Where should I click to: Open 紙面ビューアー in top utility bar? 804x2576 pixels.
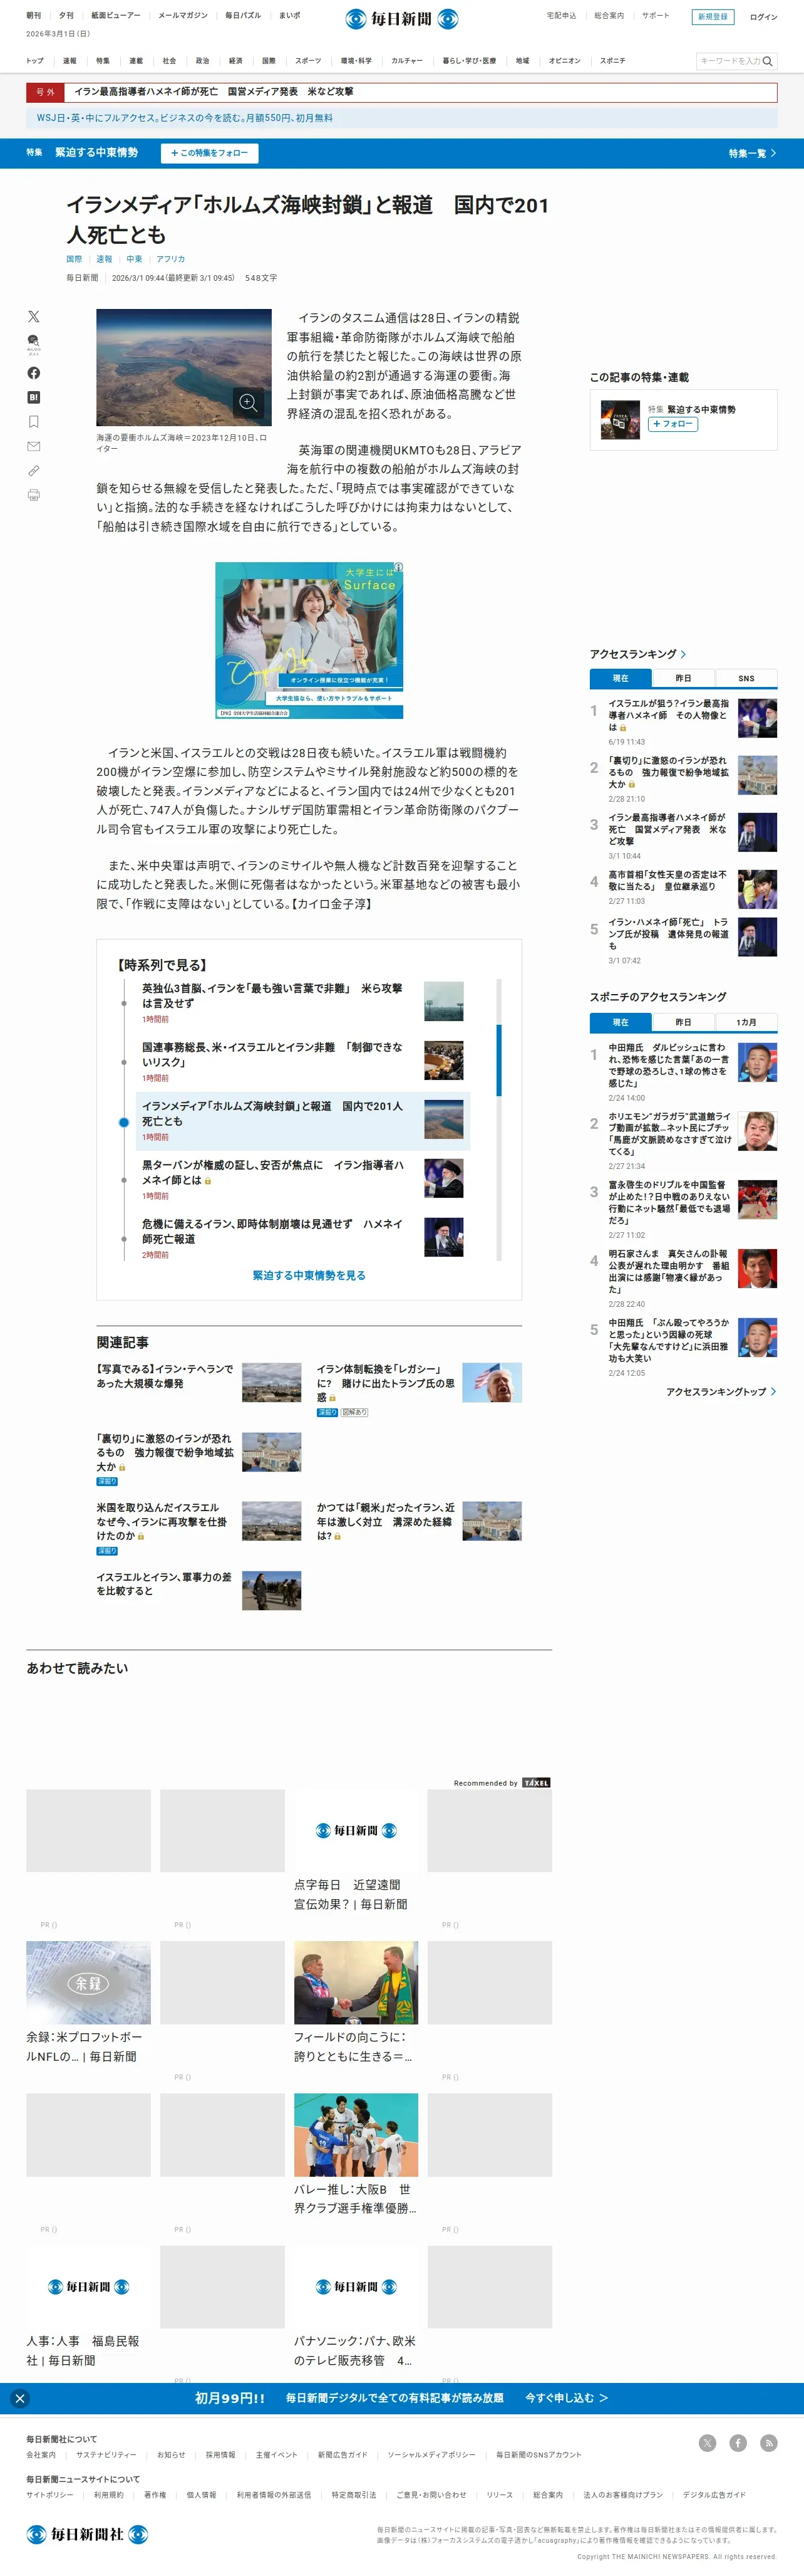point(116,16)
